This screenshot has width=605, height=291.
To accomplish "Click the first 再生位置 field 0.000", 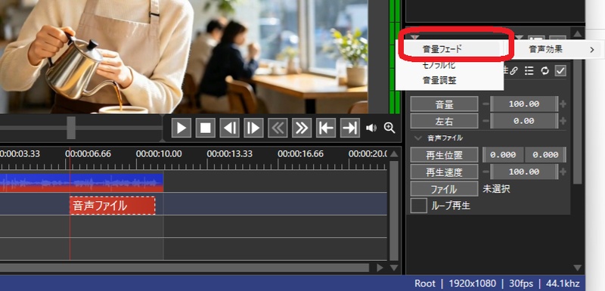I will (x=503, y=154).
